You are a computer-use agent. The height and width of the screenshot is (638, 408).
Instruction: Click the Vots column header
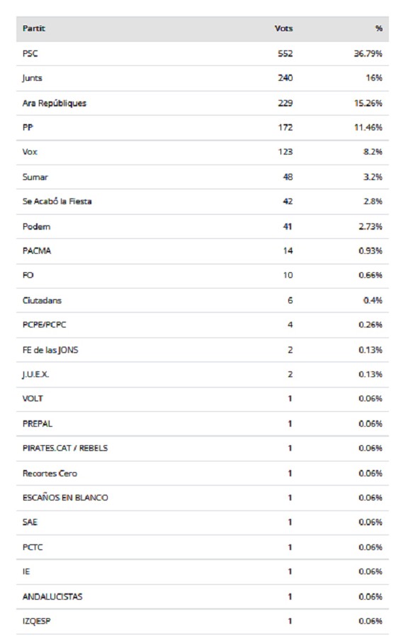coord(283,28)
